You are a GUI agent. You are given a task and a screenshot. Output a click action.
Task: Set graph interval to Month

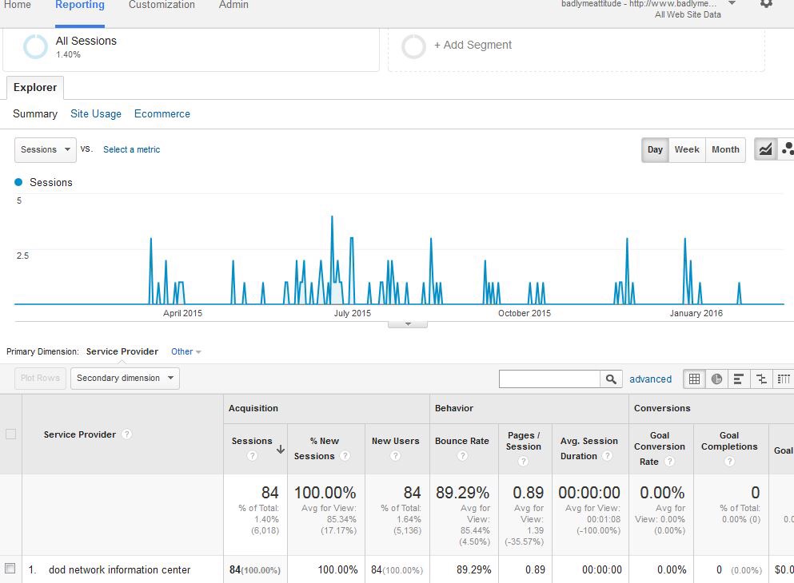point(725,149)
